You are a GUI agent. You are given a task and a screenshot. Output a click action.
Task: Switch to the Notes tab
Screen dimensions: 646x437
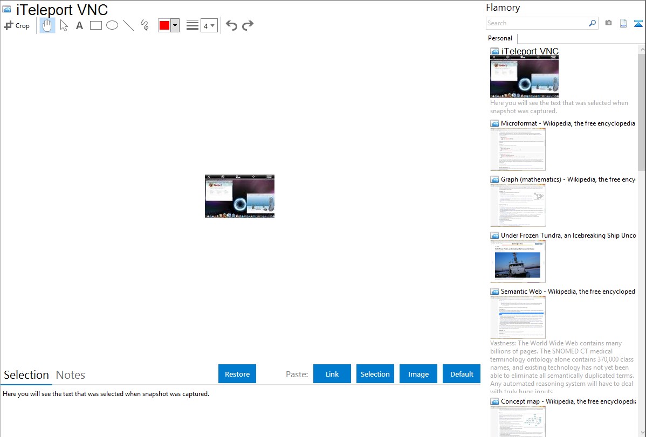coord(71,375)
